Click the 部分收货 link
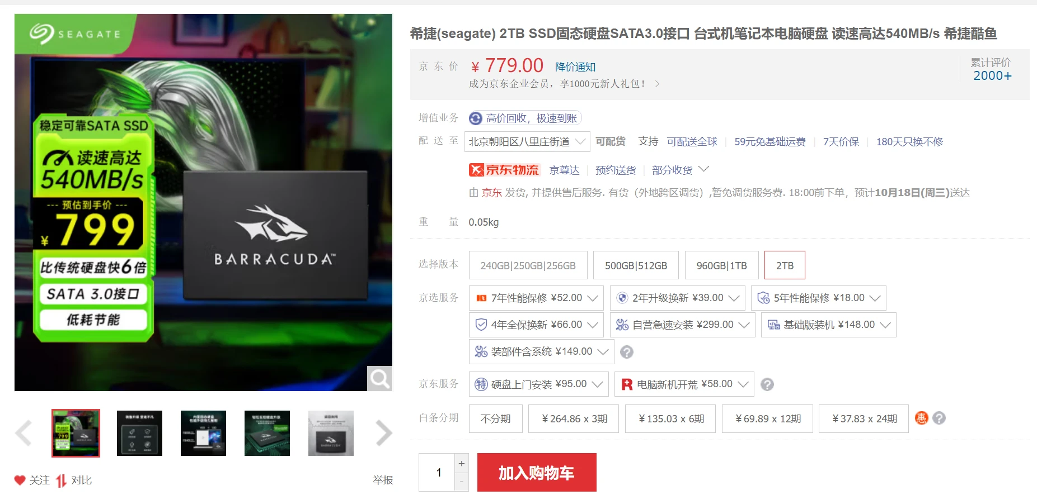 click(x=672, y=170)
